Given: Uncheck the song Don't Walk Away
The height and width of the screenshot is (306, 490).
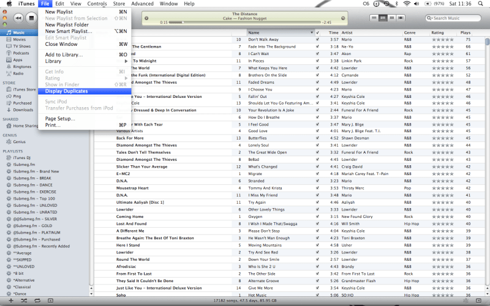Looking at the screenshot, I should pos(317,39).
